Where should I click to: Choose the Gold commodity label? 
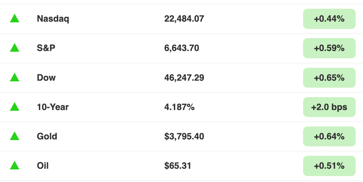point(47,136)
